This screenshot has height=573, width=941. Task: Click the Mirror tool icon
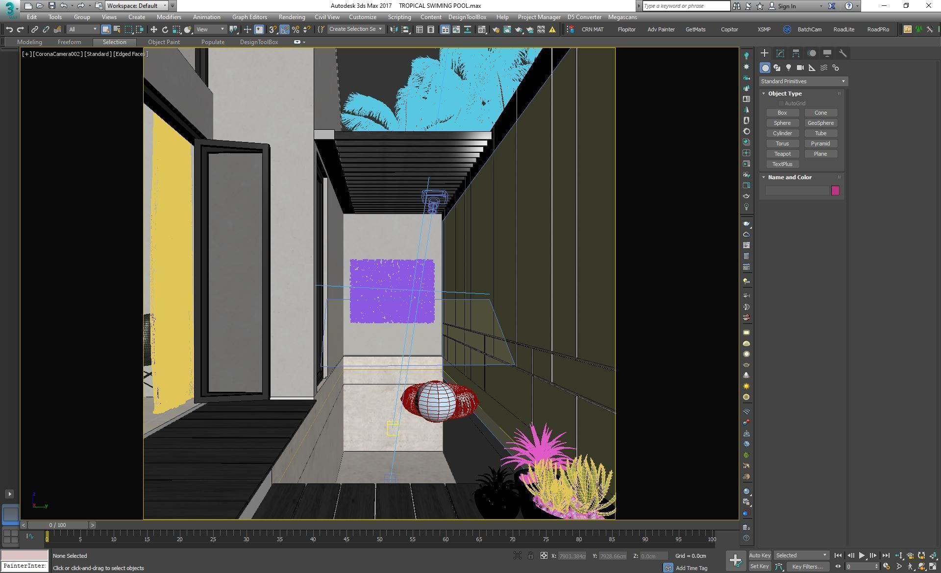pos(394,29)
